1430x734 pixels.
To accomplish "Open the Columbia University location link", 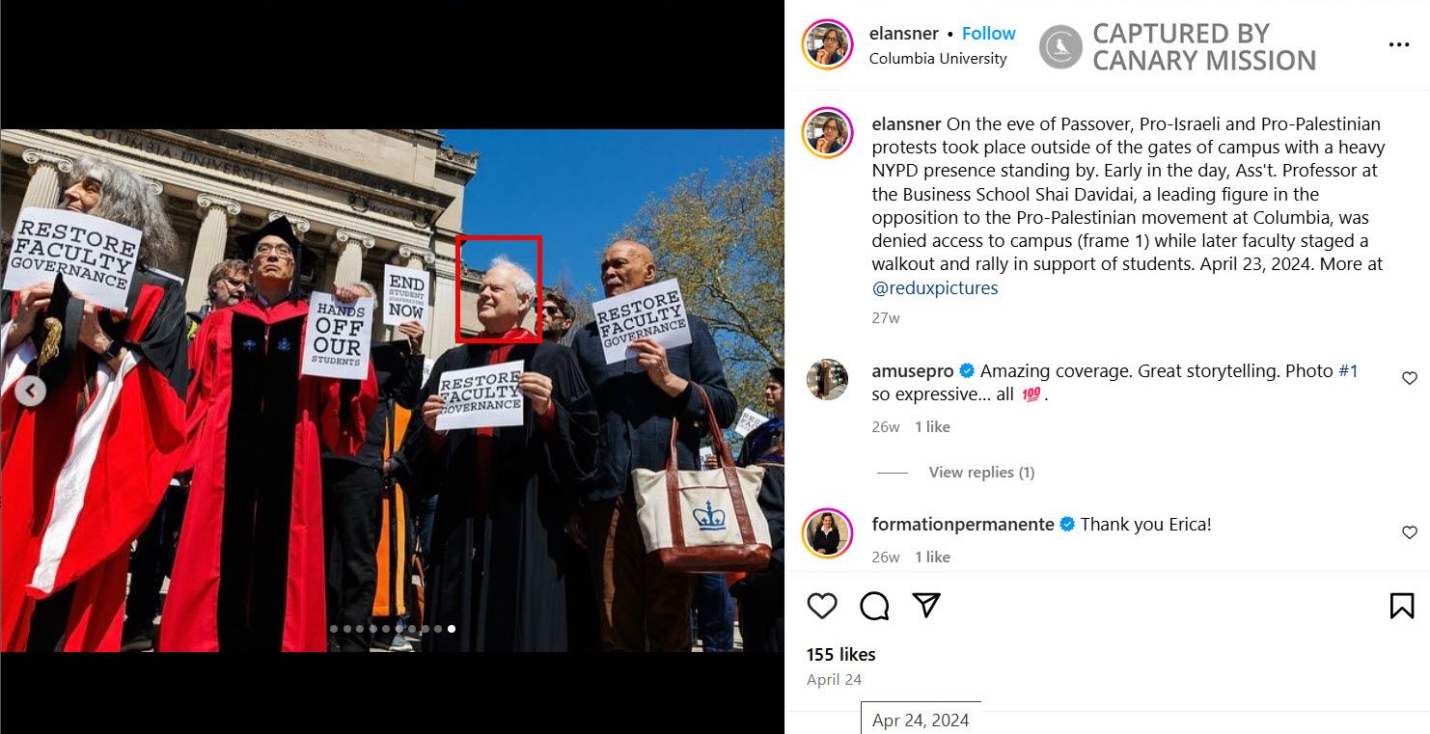I will (938, 58).
